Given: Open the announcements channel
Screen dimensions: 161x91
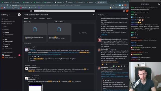Looking at the screenshot, I should coord(9,35).
